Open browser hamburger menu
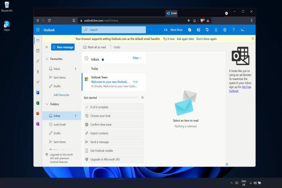 coord(251,20)
